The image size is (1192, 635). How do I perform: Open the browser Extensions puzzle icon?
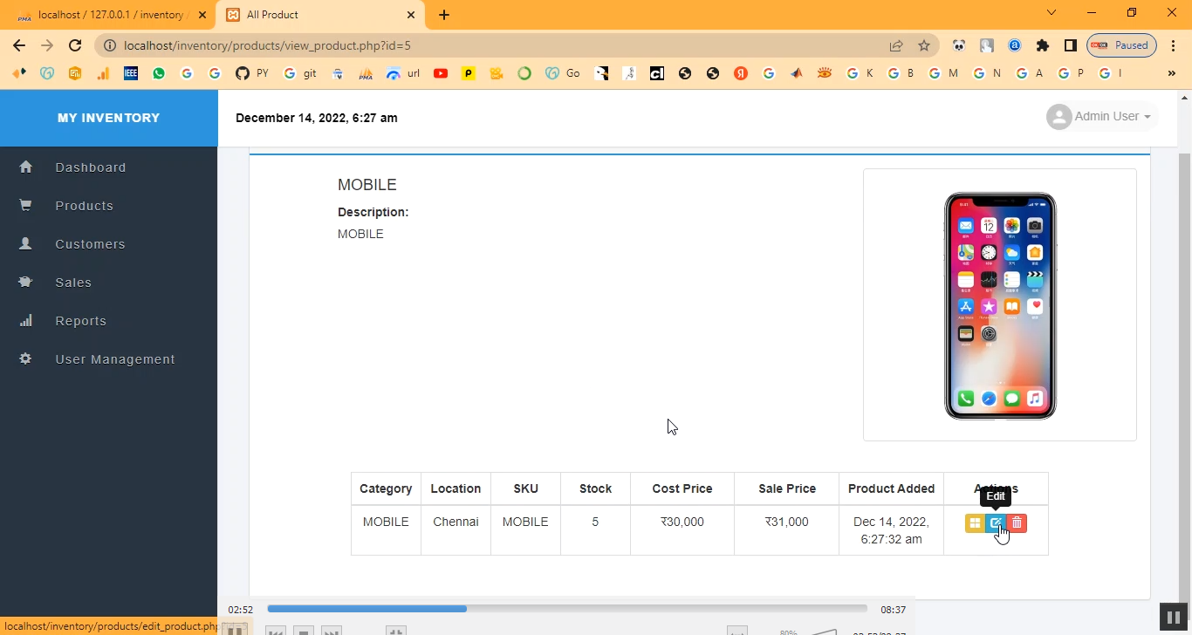tap(1043, 45)
